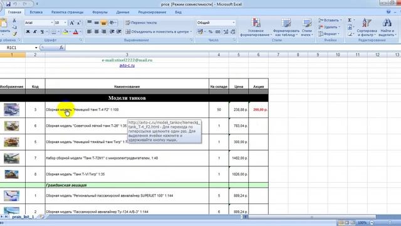Open the borders button
The image size is (401, 226).
click(54, 32)
